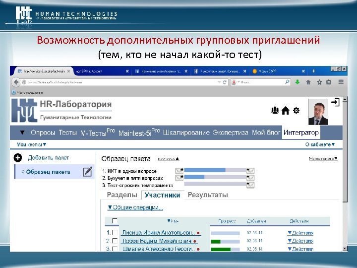Viewport: 357px width, 268px height.
Task: Expand the О кабинете dropdown
Action: click(x=320, y=144)
